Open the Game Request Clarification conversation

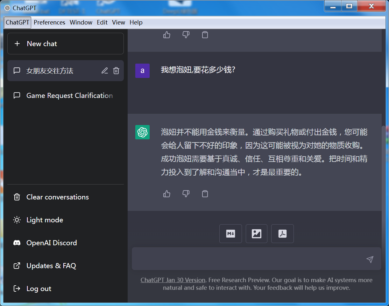(66, 95)
